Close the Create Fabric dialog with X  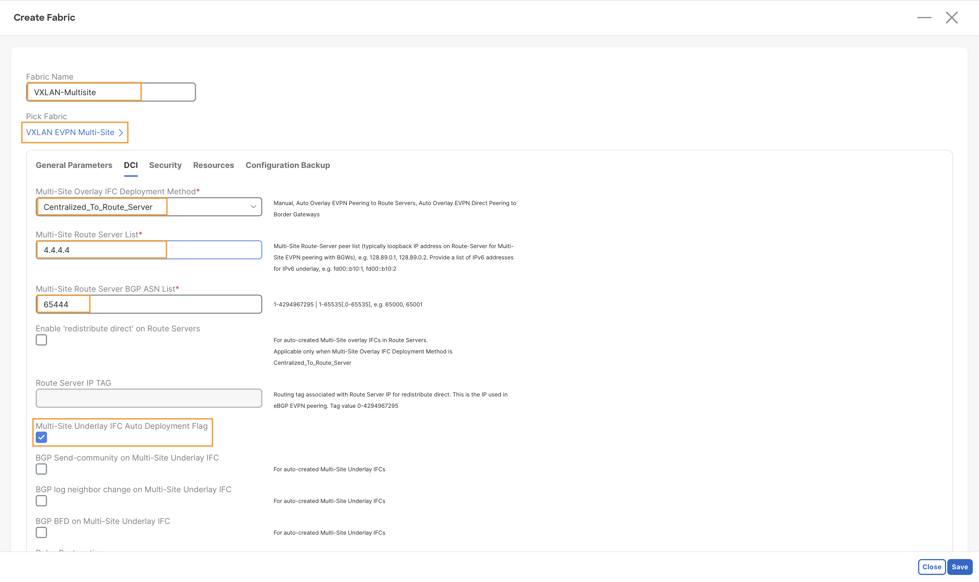coord(952,18)
